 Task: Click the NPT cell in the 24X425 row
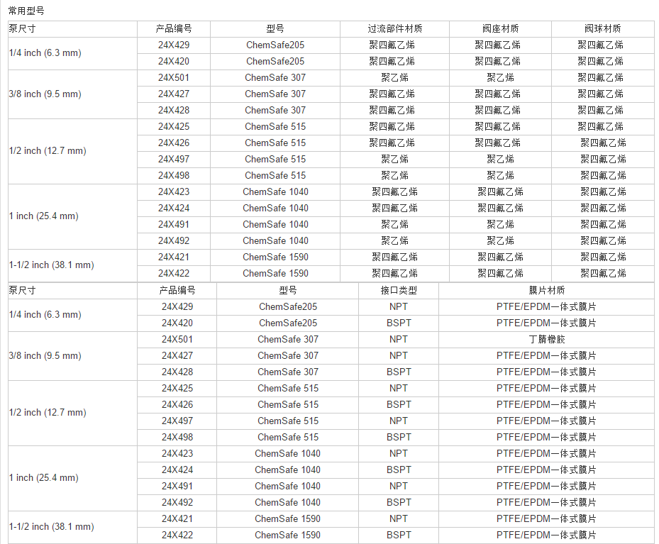[x=399, y=389]
